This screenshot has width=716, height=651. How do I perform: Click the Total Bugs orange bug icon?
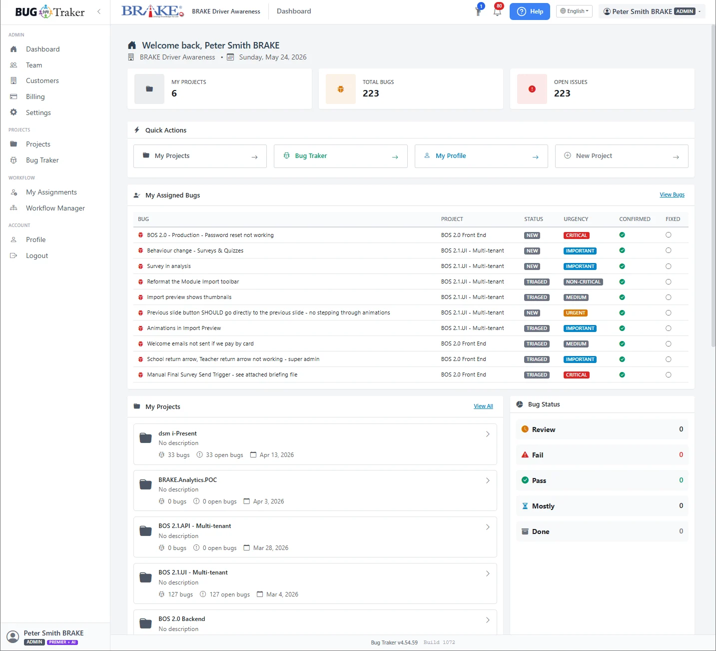[x=341, y=89]
